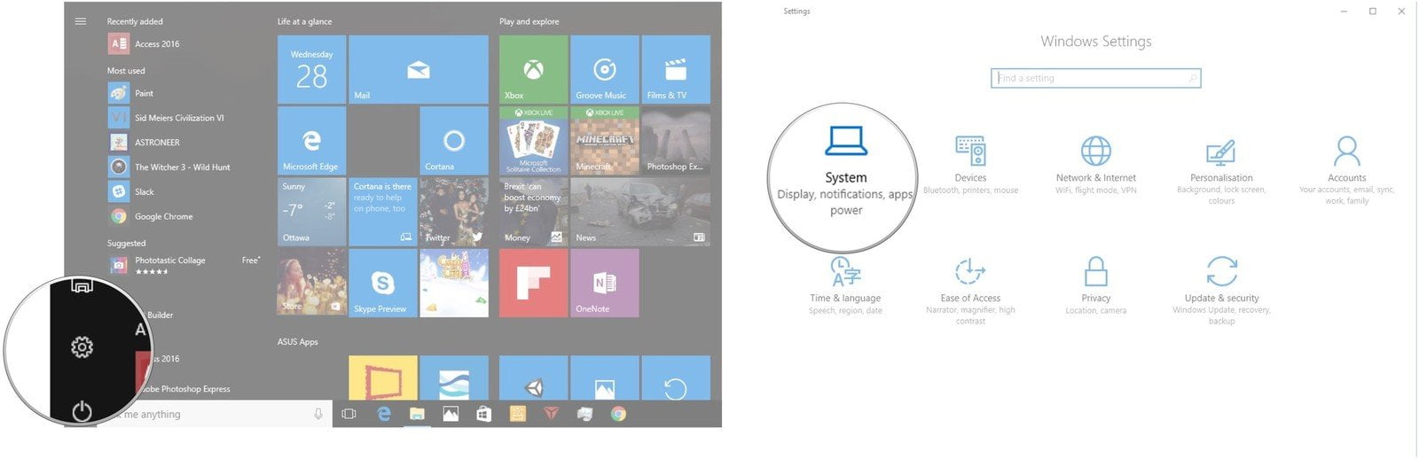This screenshot has width=1419, height=459.
Task: Click the Find a setting search field
Action: (1096, 78)
